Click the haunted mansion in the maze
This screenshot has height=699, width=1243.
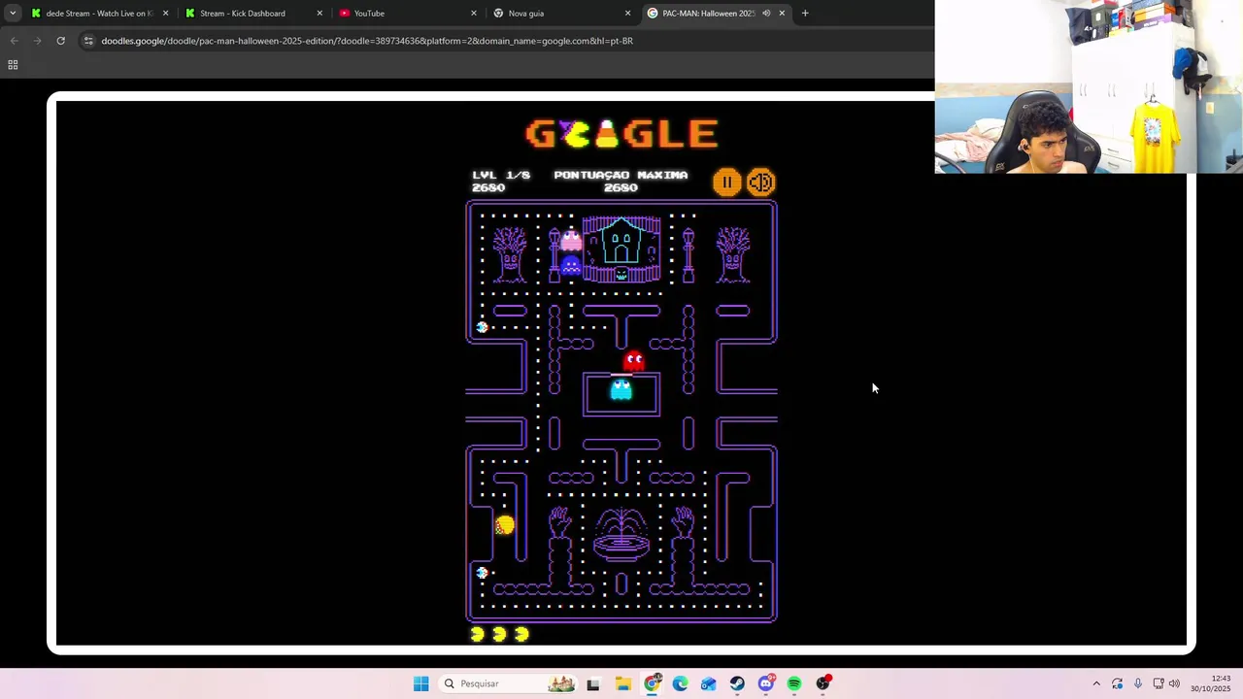(x=621, y=249)
